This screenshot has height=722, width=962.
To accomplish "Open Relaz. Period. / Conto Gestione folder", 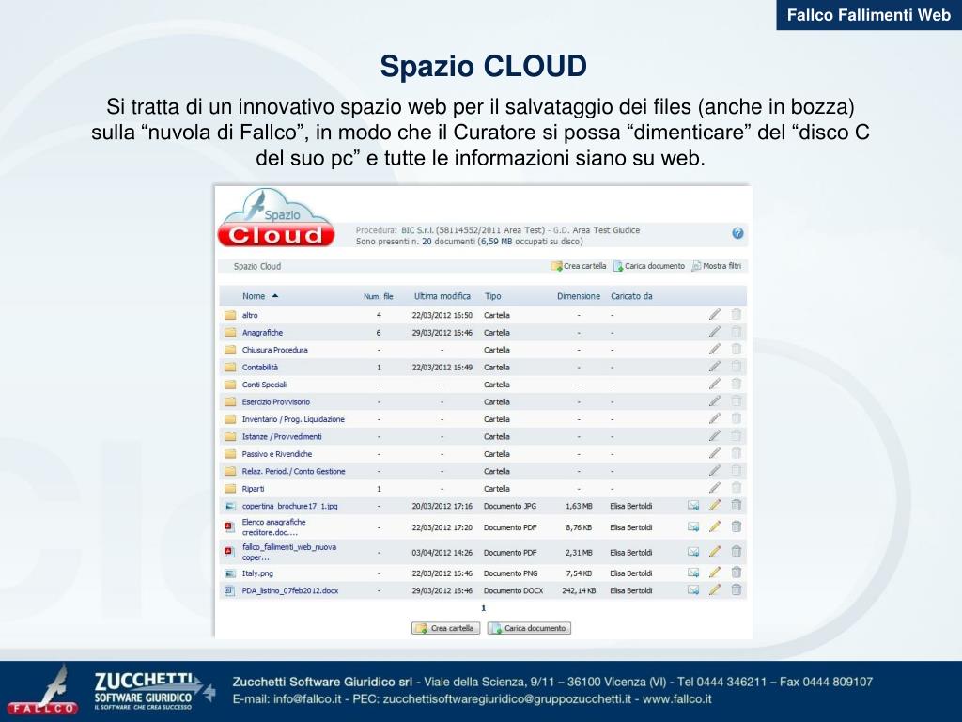I will click(x=293, y=472).
